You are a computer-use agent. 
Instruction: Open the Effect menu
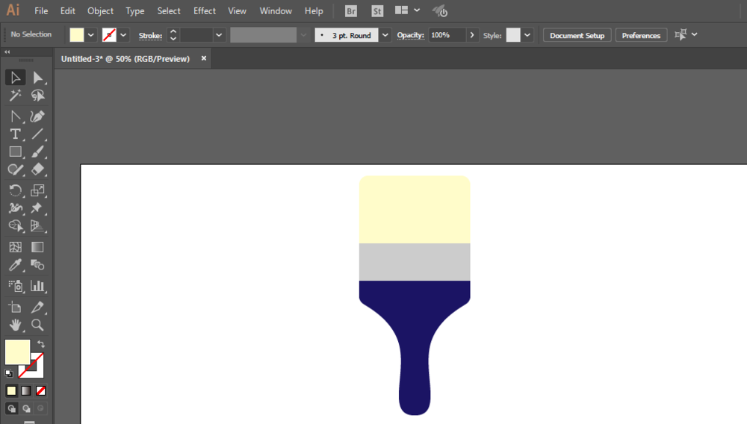(205, 10)
